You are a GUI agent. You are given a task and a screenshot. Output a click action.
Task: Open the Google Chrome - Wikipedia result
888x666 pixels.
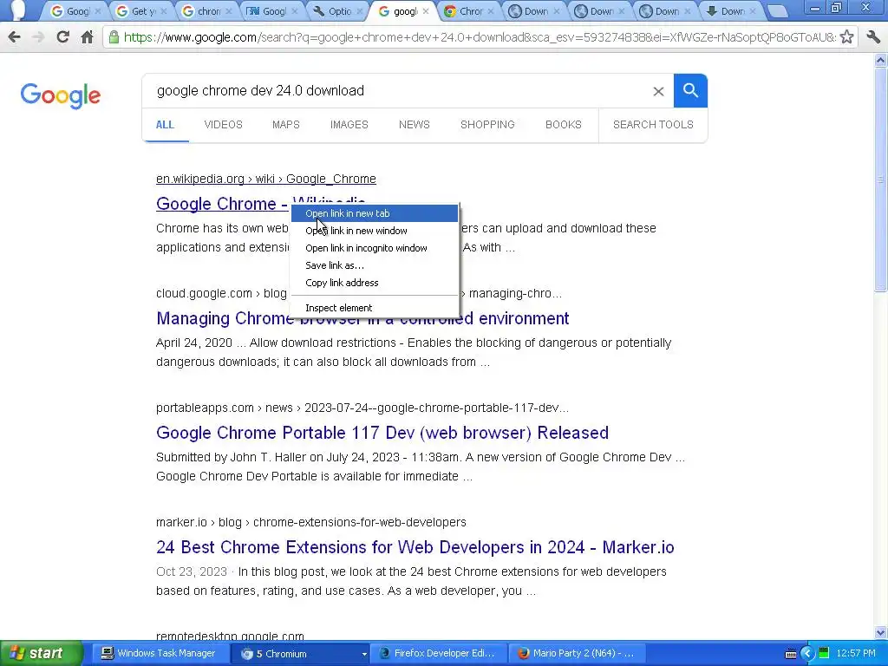tap(222, 204)
